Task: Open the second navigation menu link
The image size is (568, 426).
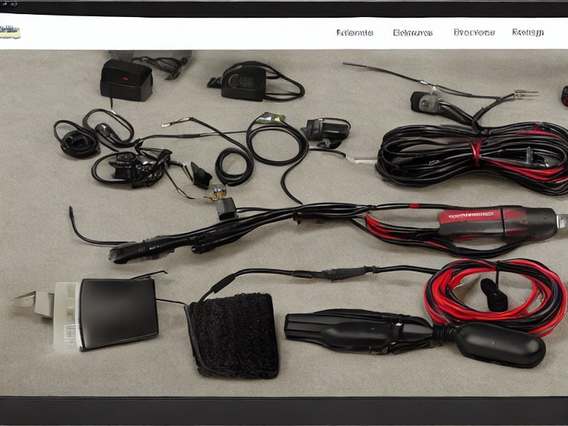Action: coord(413,33)
